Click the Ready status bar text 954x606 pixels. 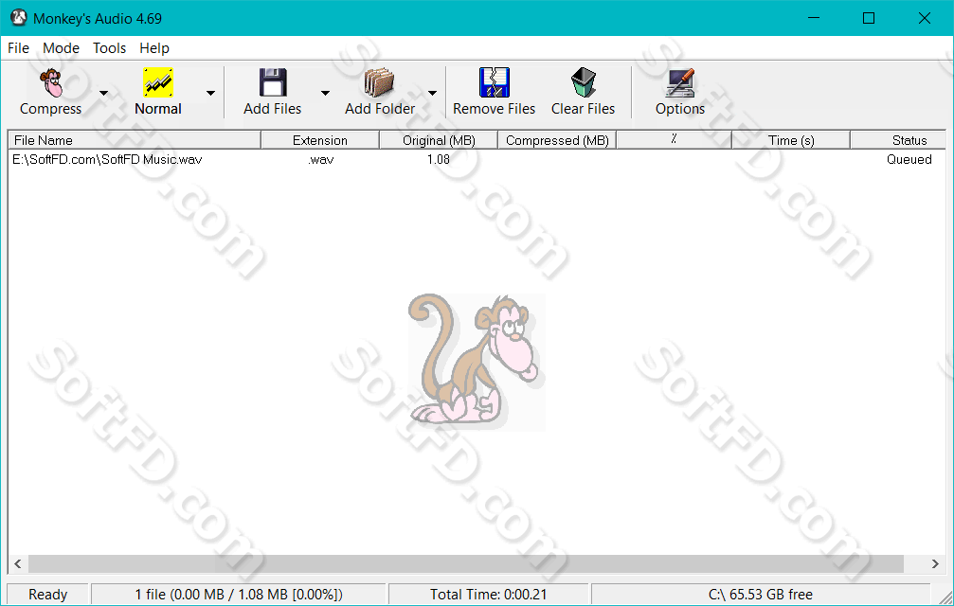coord(48,595)
